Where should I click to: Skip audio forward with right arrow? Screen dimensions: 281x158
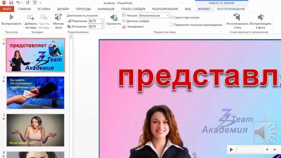click(x=275, y=149)
